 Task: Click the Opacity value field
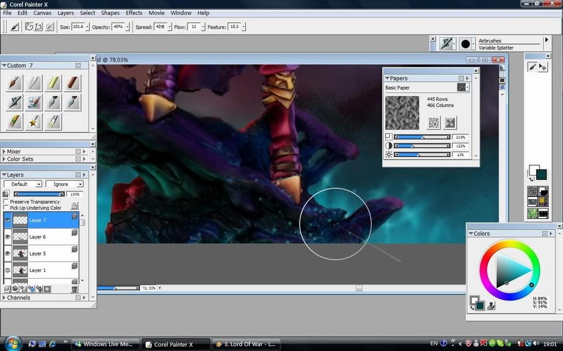coord(118,27)
